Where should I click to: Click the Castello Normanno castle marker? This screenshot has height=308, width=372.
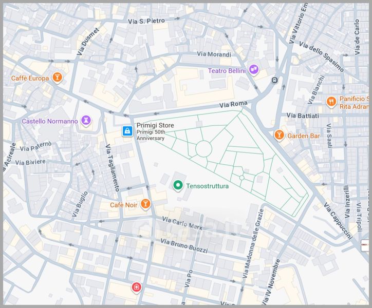[x=86, y=121]
